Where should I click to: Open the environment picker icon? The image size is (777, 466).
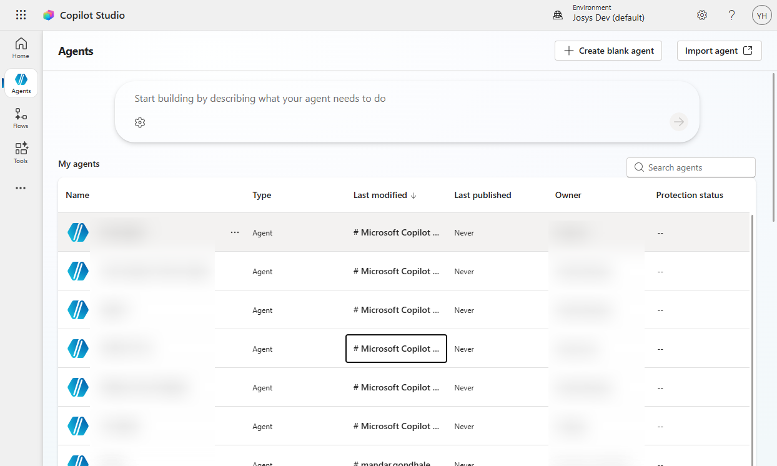pos(558,15)
